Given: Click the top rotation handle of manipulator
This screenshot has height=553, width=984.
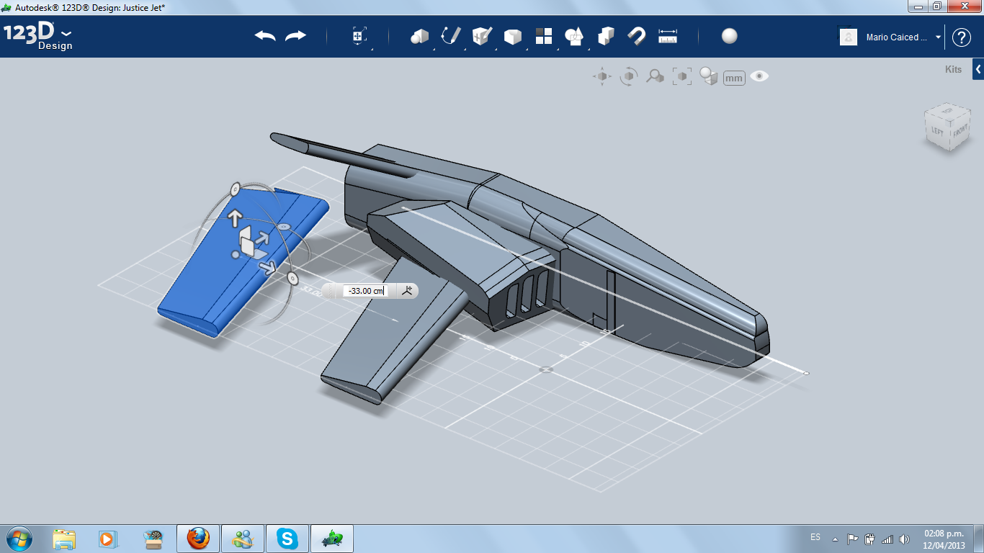Looking at the screenshot, I should pos(235,189).
